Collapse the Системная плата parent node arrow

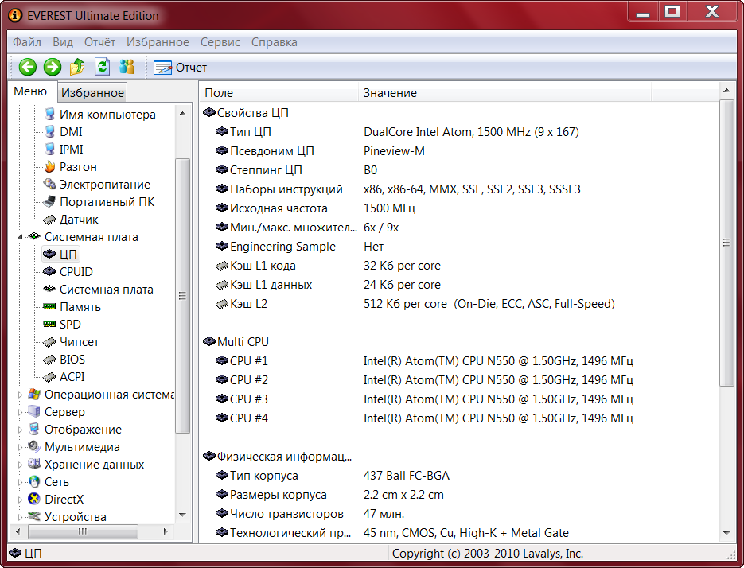[x=21, y=237]
